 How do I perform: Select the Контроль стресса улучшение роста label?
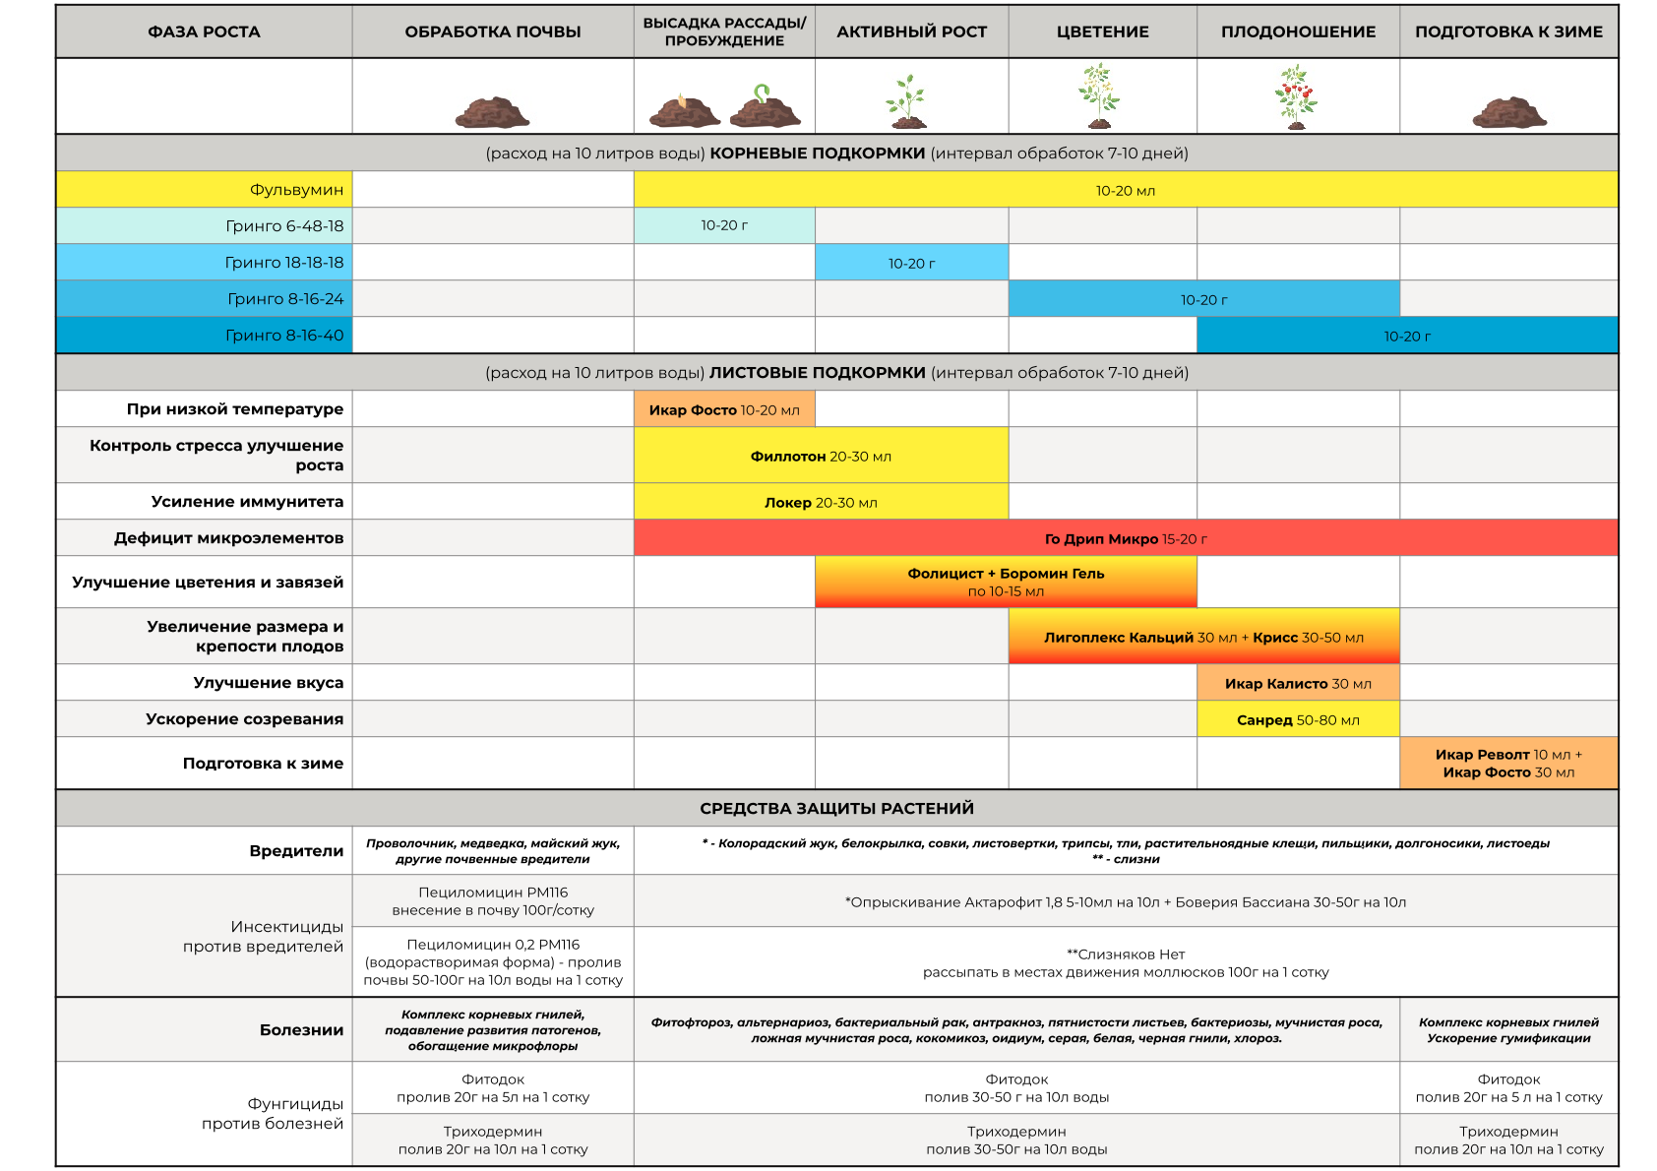[x=204, y=455]
